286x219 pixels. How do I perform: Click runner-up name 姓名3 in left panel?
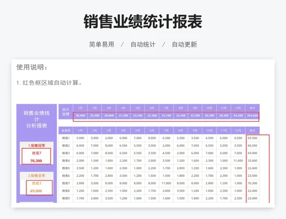coord(37,184)
